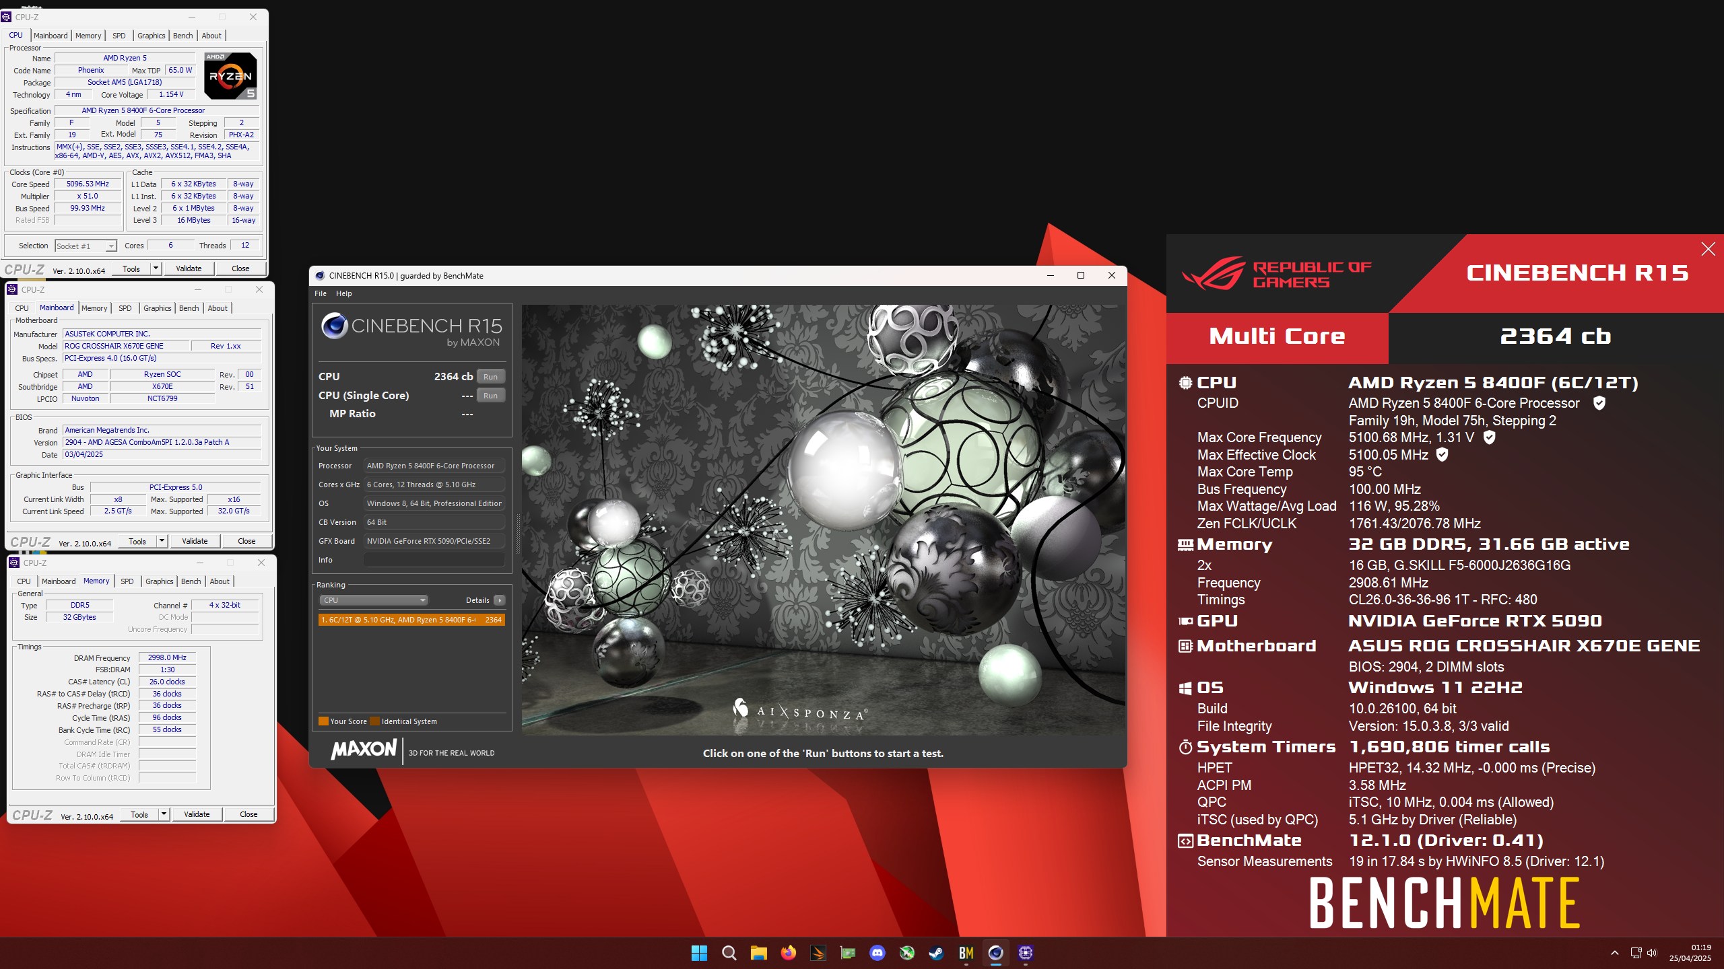Click the CPU-Z taskbar icon
This screenshot has width=1724, height=969.
pyautogui.click(x=1025, y=953)
